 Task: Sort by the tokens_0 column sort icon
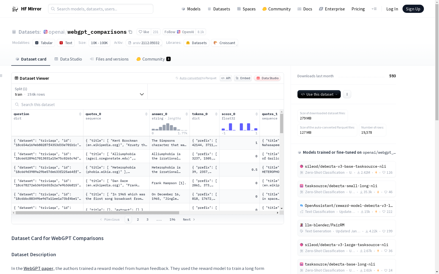(216, 114)
